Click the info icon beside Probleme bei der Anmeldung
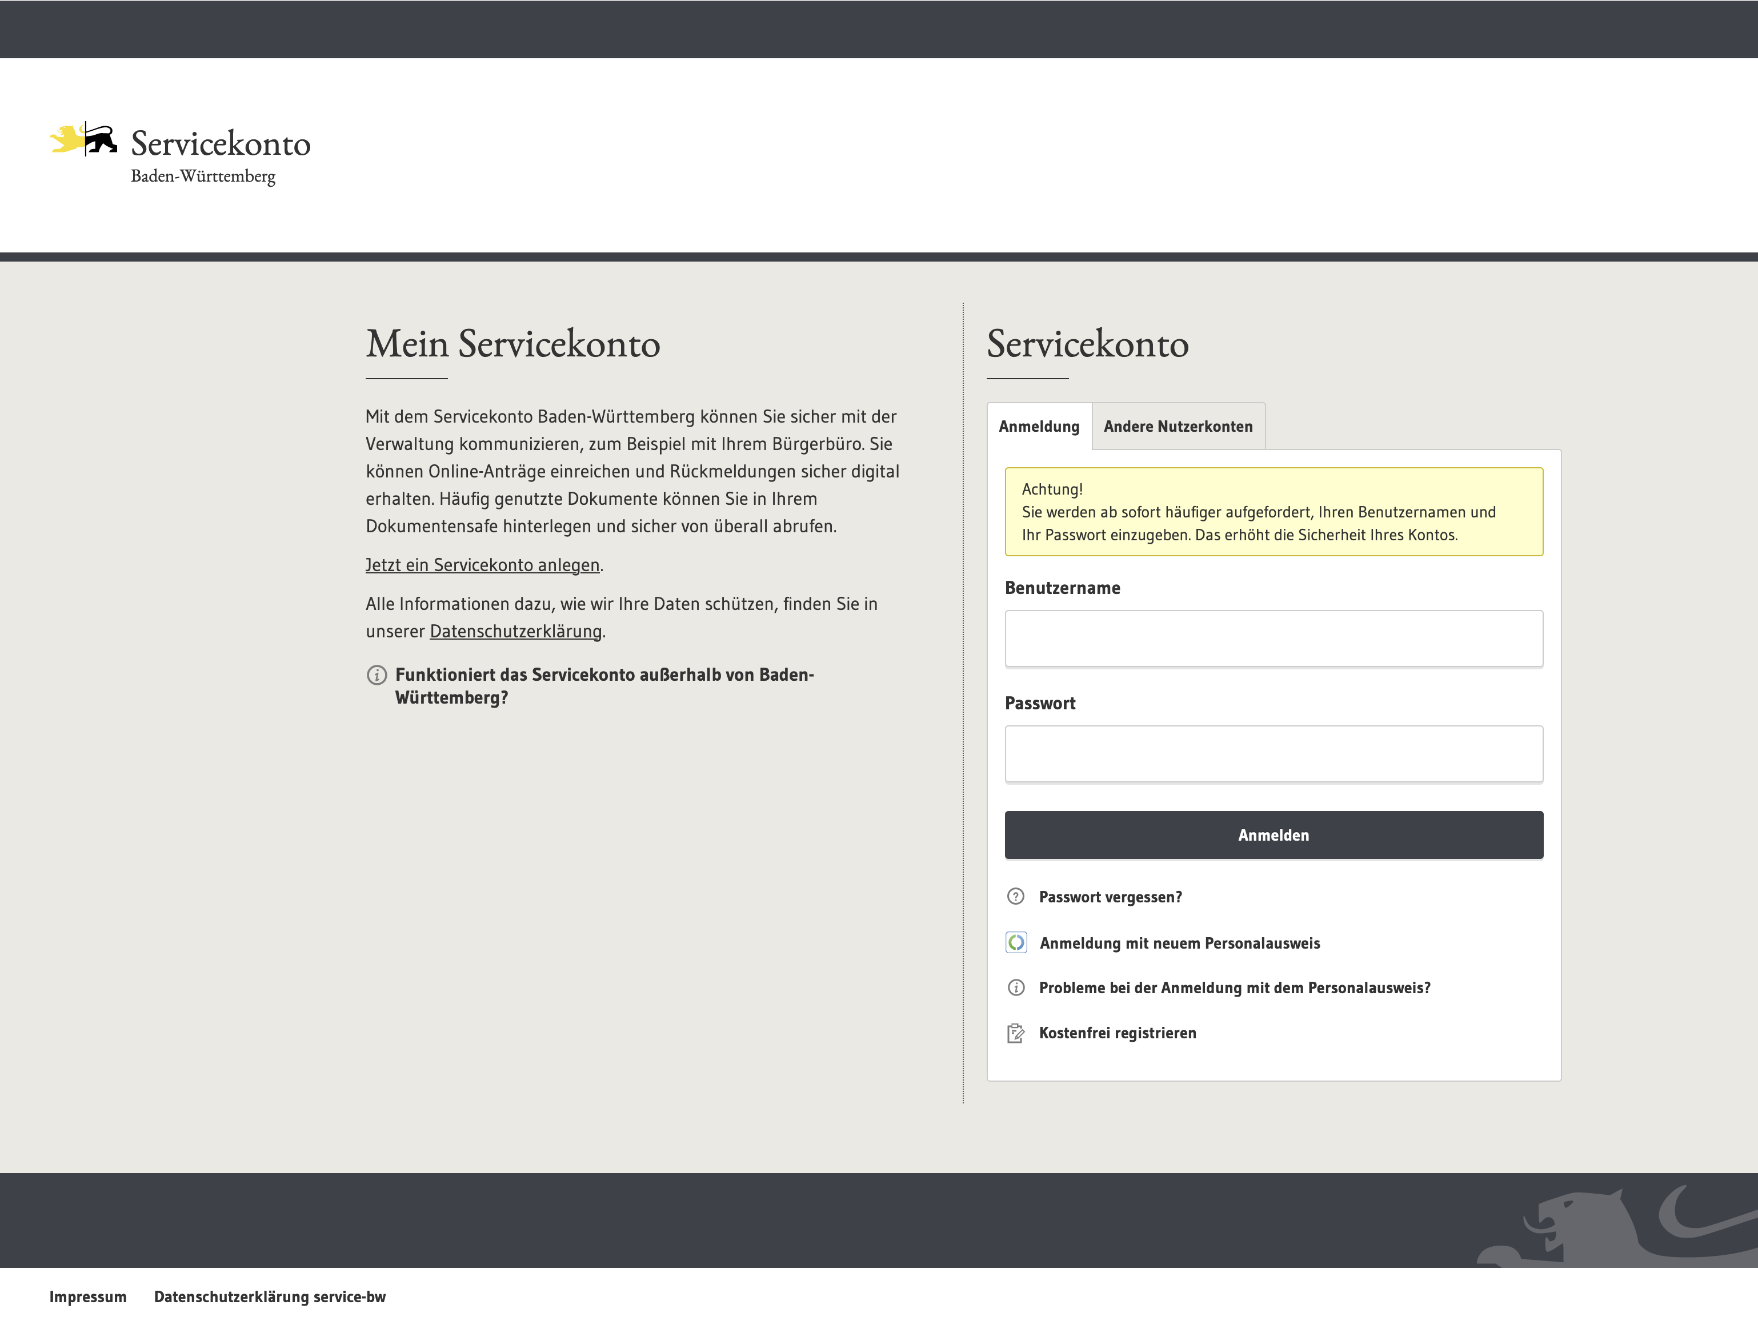The image size is (1758, 1317). point(1016,988)
